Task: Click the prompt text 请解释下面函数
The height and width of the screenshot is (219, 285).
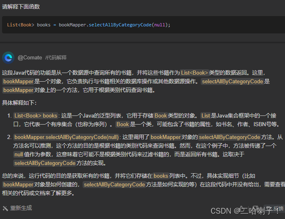Action: (21, 7)
